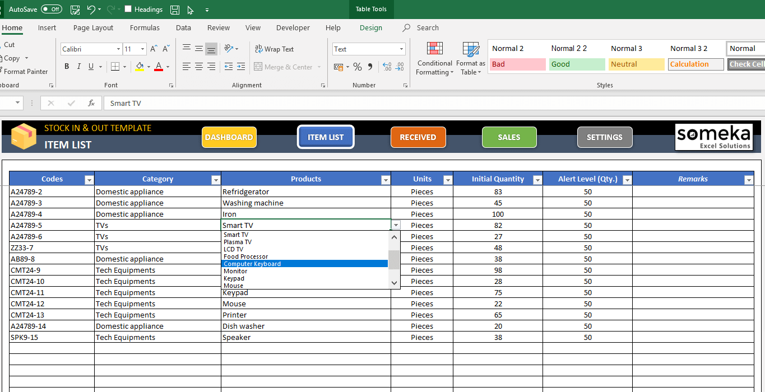Apply Percent Style number formatting
The height and width of the screenshot is (392, 765).
coord(357,66)
